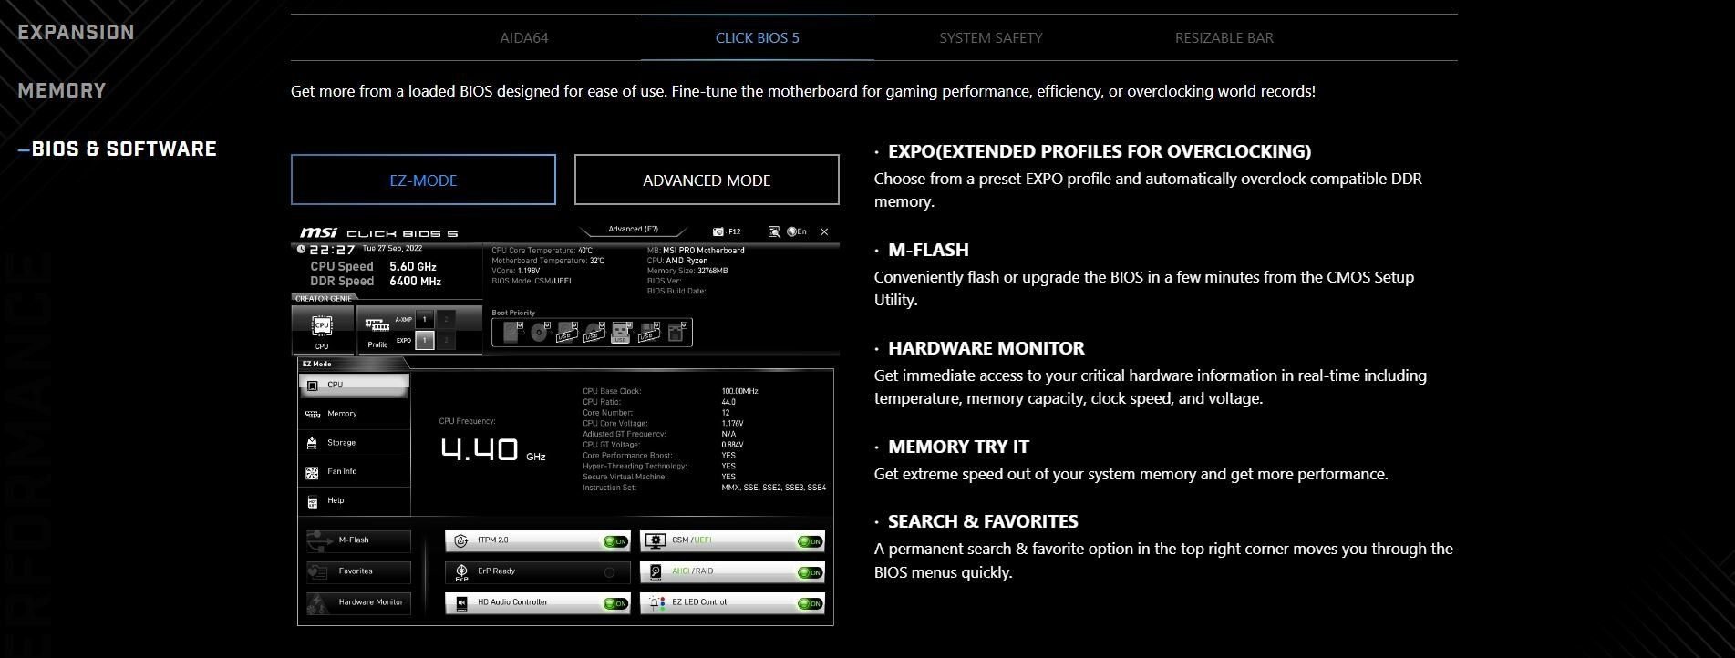Switch to the SYSTEM SAFETY tab
1735x658 pixels.
[990, 38]
